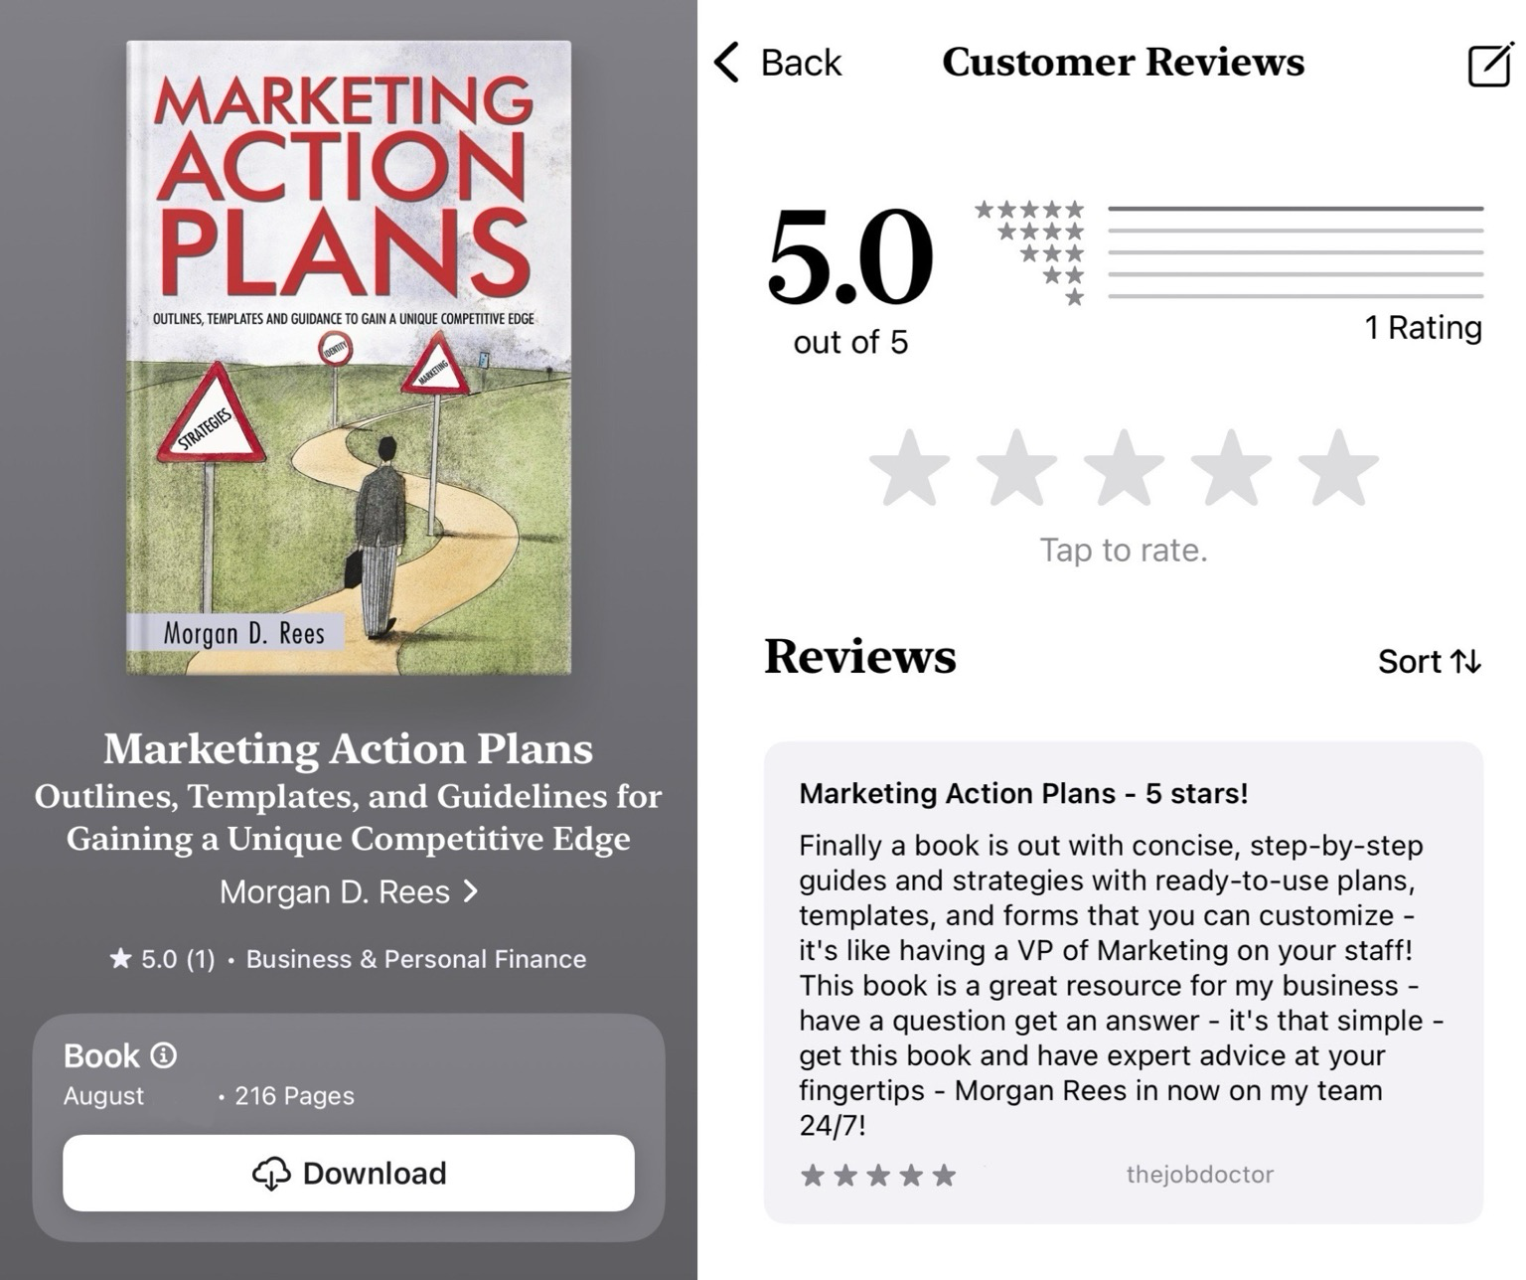This screenshot has height=1280, width=1526.
Task: Tap the Marketing Action Plans cover image
Action: click(x=349, y=358)
